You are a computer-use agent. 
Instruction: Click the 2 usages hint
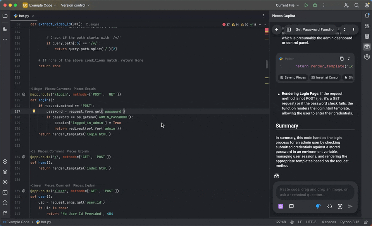[x=93, y=24]
